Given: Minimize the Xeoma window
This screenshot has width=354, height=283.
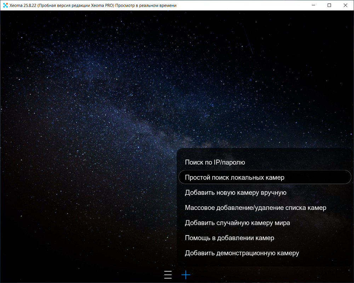Looking at the screenshot, I should tap(313, 5).
